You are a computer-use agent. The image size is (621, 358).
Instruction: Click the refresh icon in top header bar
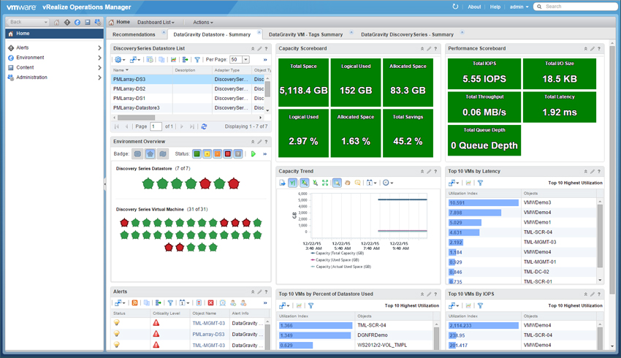pos(455,7)
